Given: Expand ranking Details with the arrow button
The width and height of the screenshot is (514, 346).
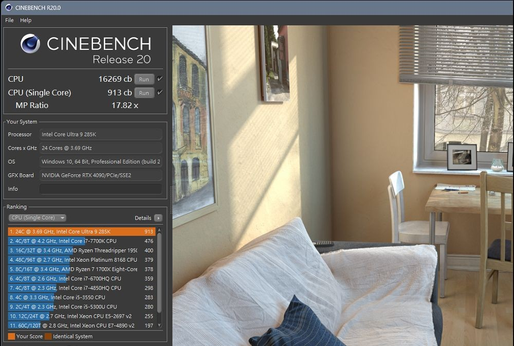Looking at the screenshot, I should point(158,218).
